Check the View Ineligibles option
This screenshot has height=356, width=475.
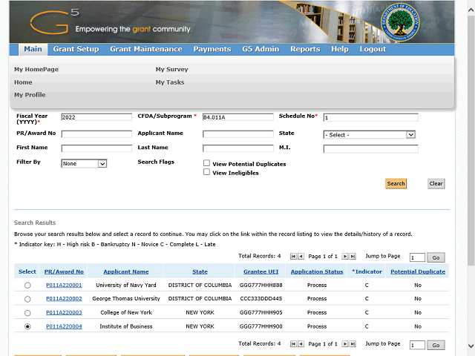pyautogui.click(x=206, y=172)
